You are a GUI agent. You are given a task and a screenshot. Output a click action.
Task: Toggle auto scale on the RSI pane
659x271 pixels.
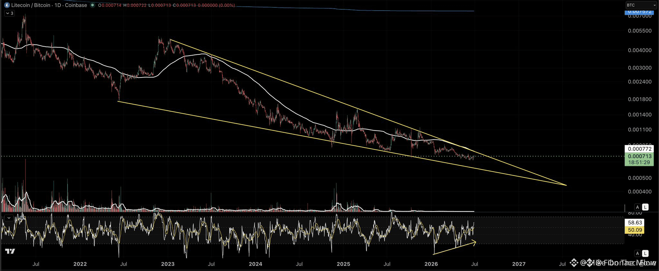click(637, 253)
